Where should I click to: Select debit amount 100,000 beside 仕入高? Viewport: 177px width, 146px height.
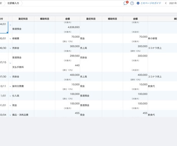(75, 94)
